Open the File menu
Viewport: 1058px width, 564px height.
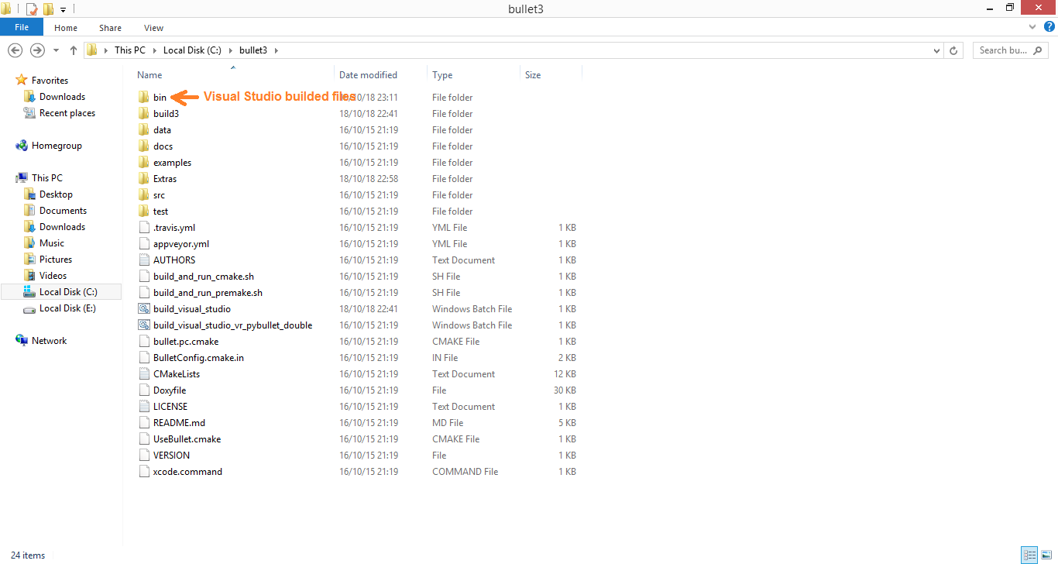[x=22, y=27]
